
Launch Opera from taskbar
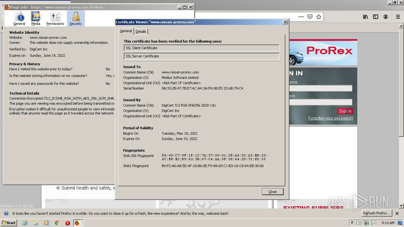68,223
